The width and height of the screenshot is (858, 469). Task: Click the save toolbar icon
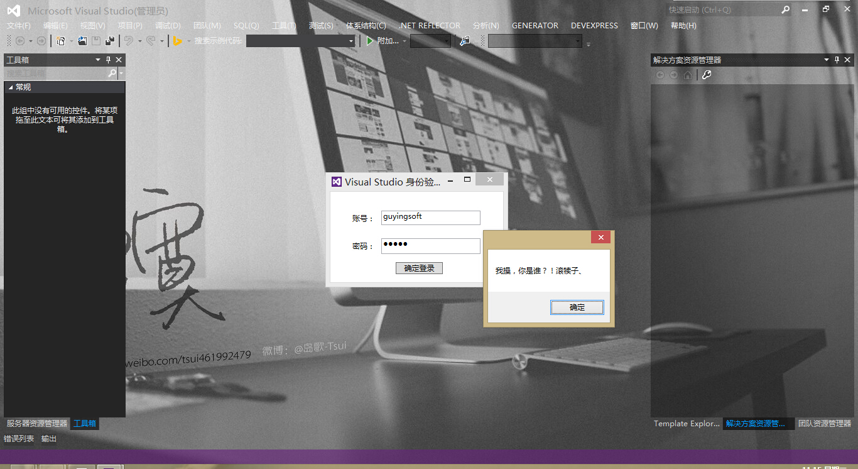coord(96,41)
